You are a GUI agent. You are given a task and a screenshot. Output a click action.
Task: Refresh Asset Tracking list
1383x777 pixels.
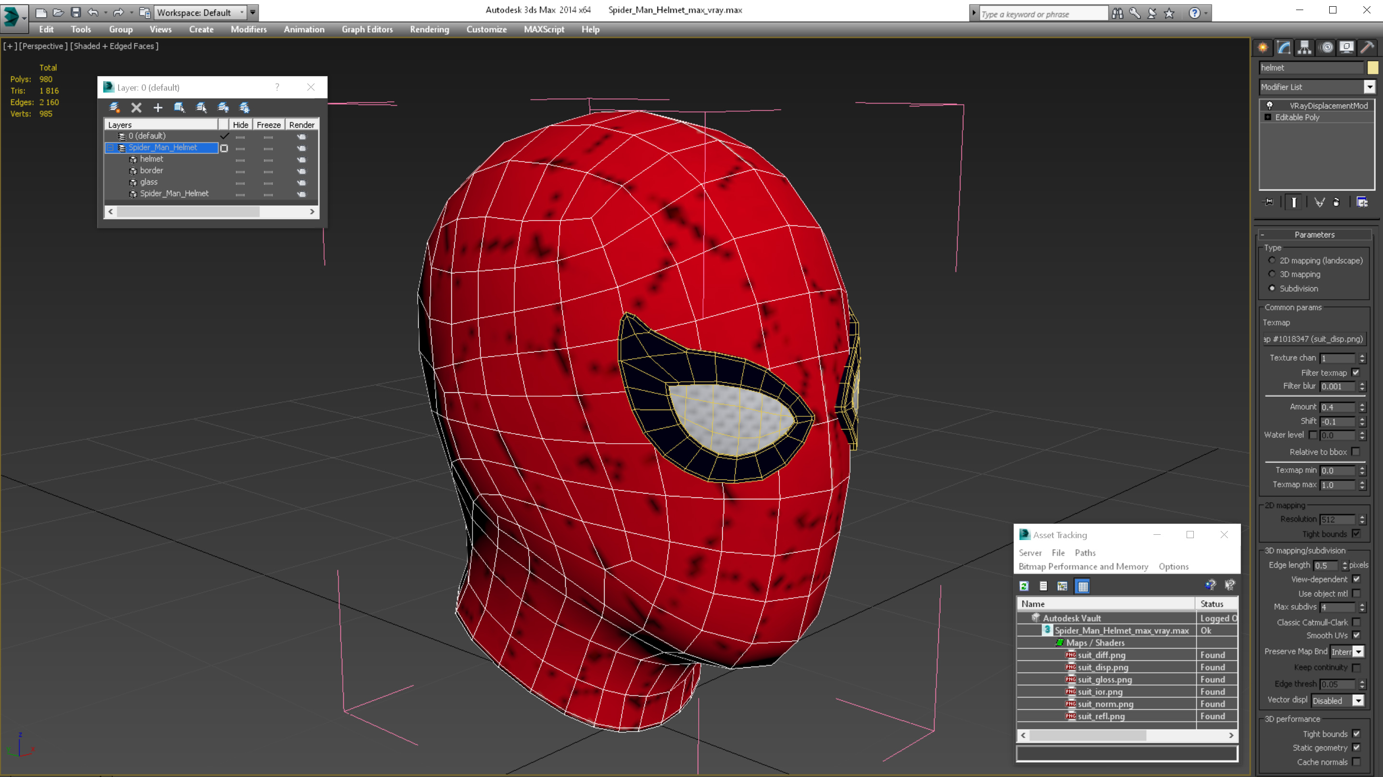[x=1024, y=586]
